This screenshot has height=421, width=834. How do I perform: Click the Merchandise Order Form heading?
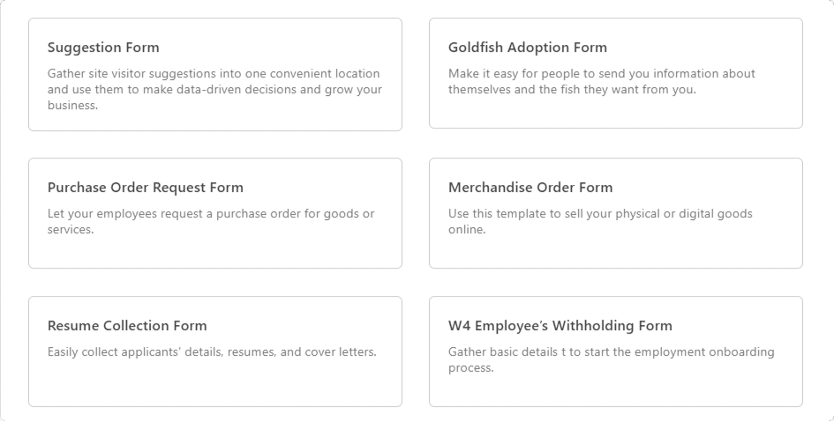(530, 188)
